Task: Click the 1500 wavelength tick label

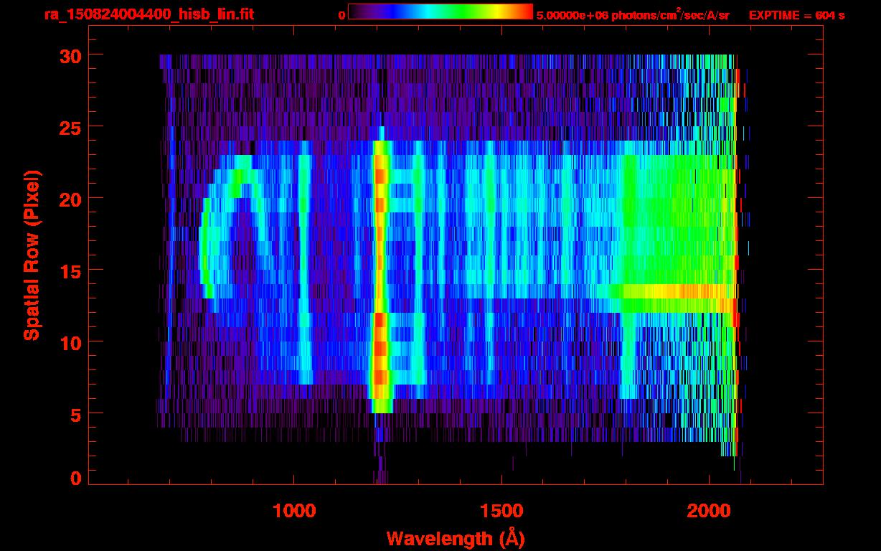Action: click(501, 511)
